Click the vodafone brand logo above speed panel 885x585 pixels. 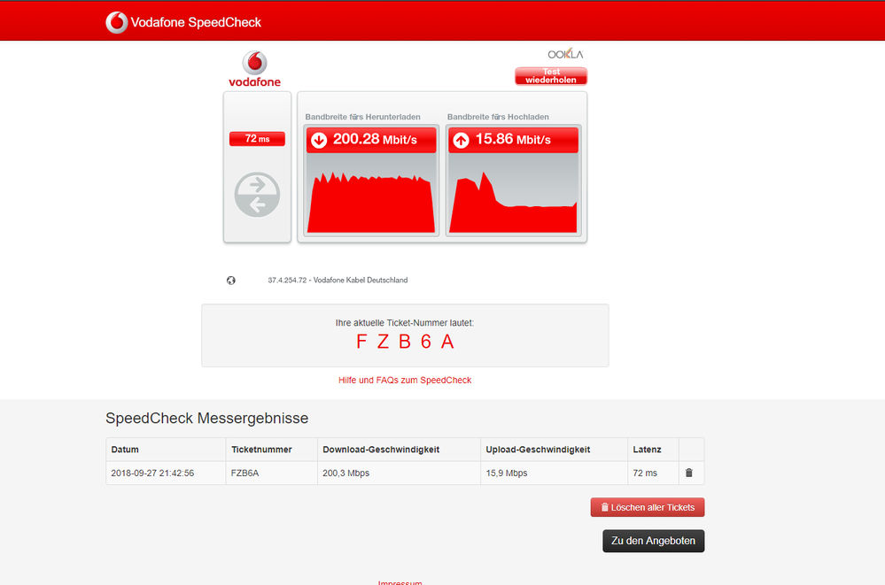tap(254, 69)
